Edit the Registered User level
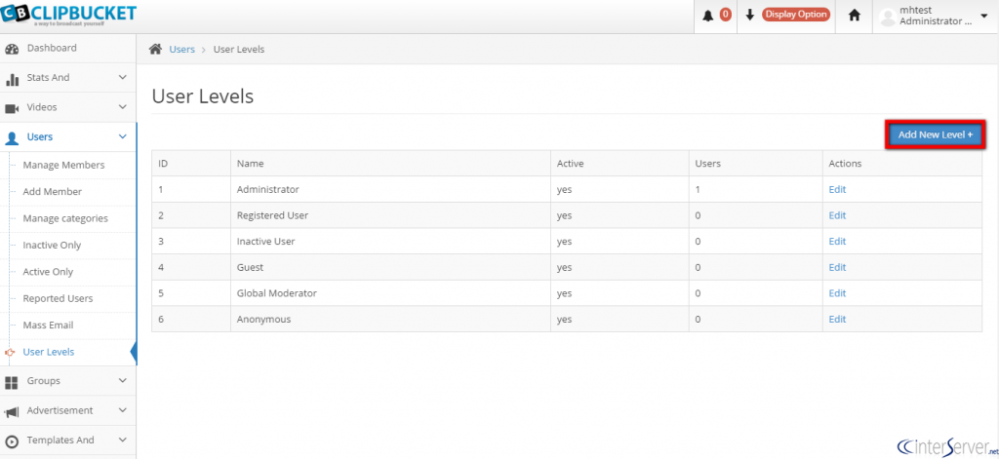Viewport: 999px width, 459px height. point(837,215)
